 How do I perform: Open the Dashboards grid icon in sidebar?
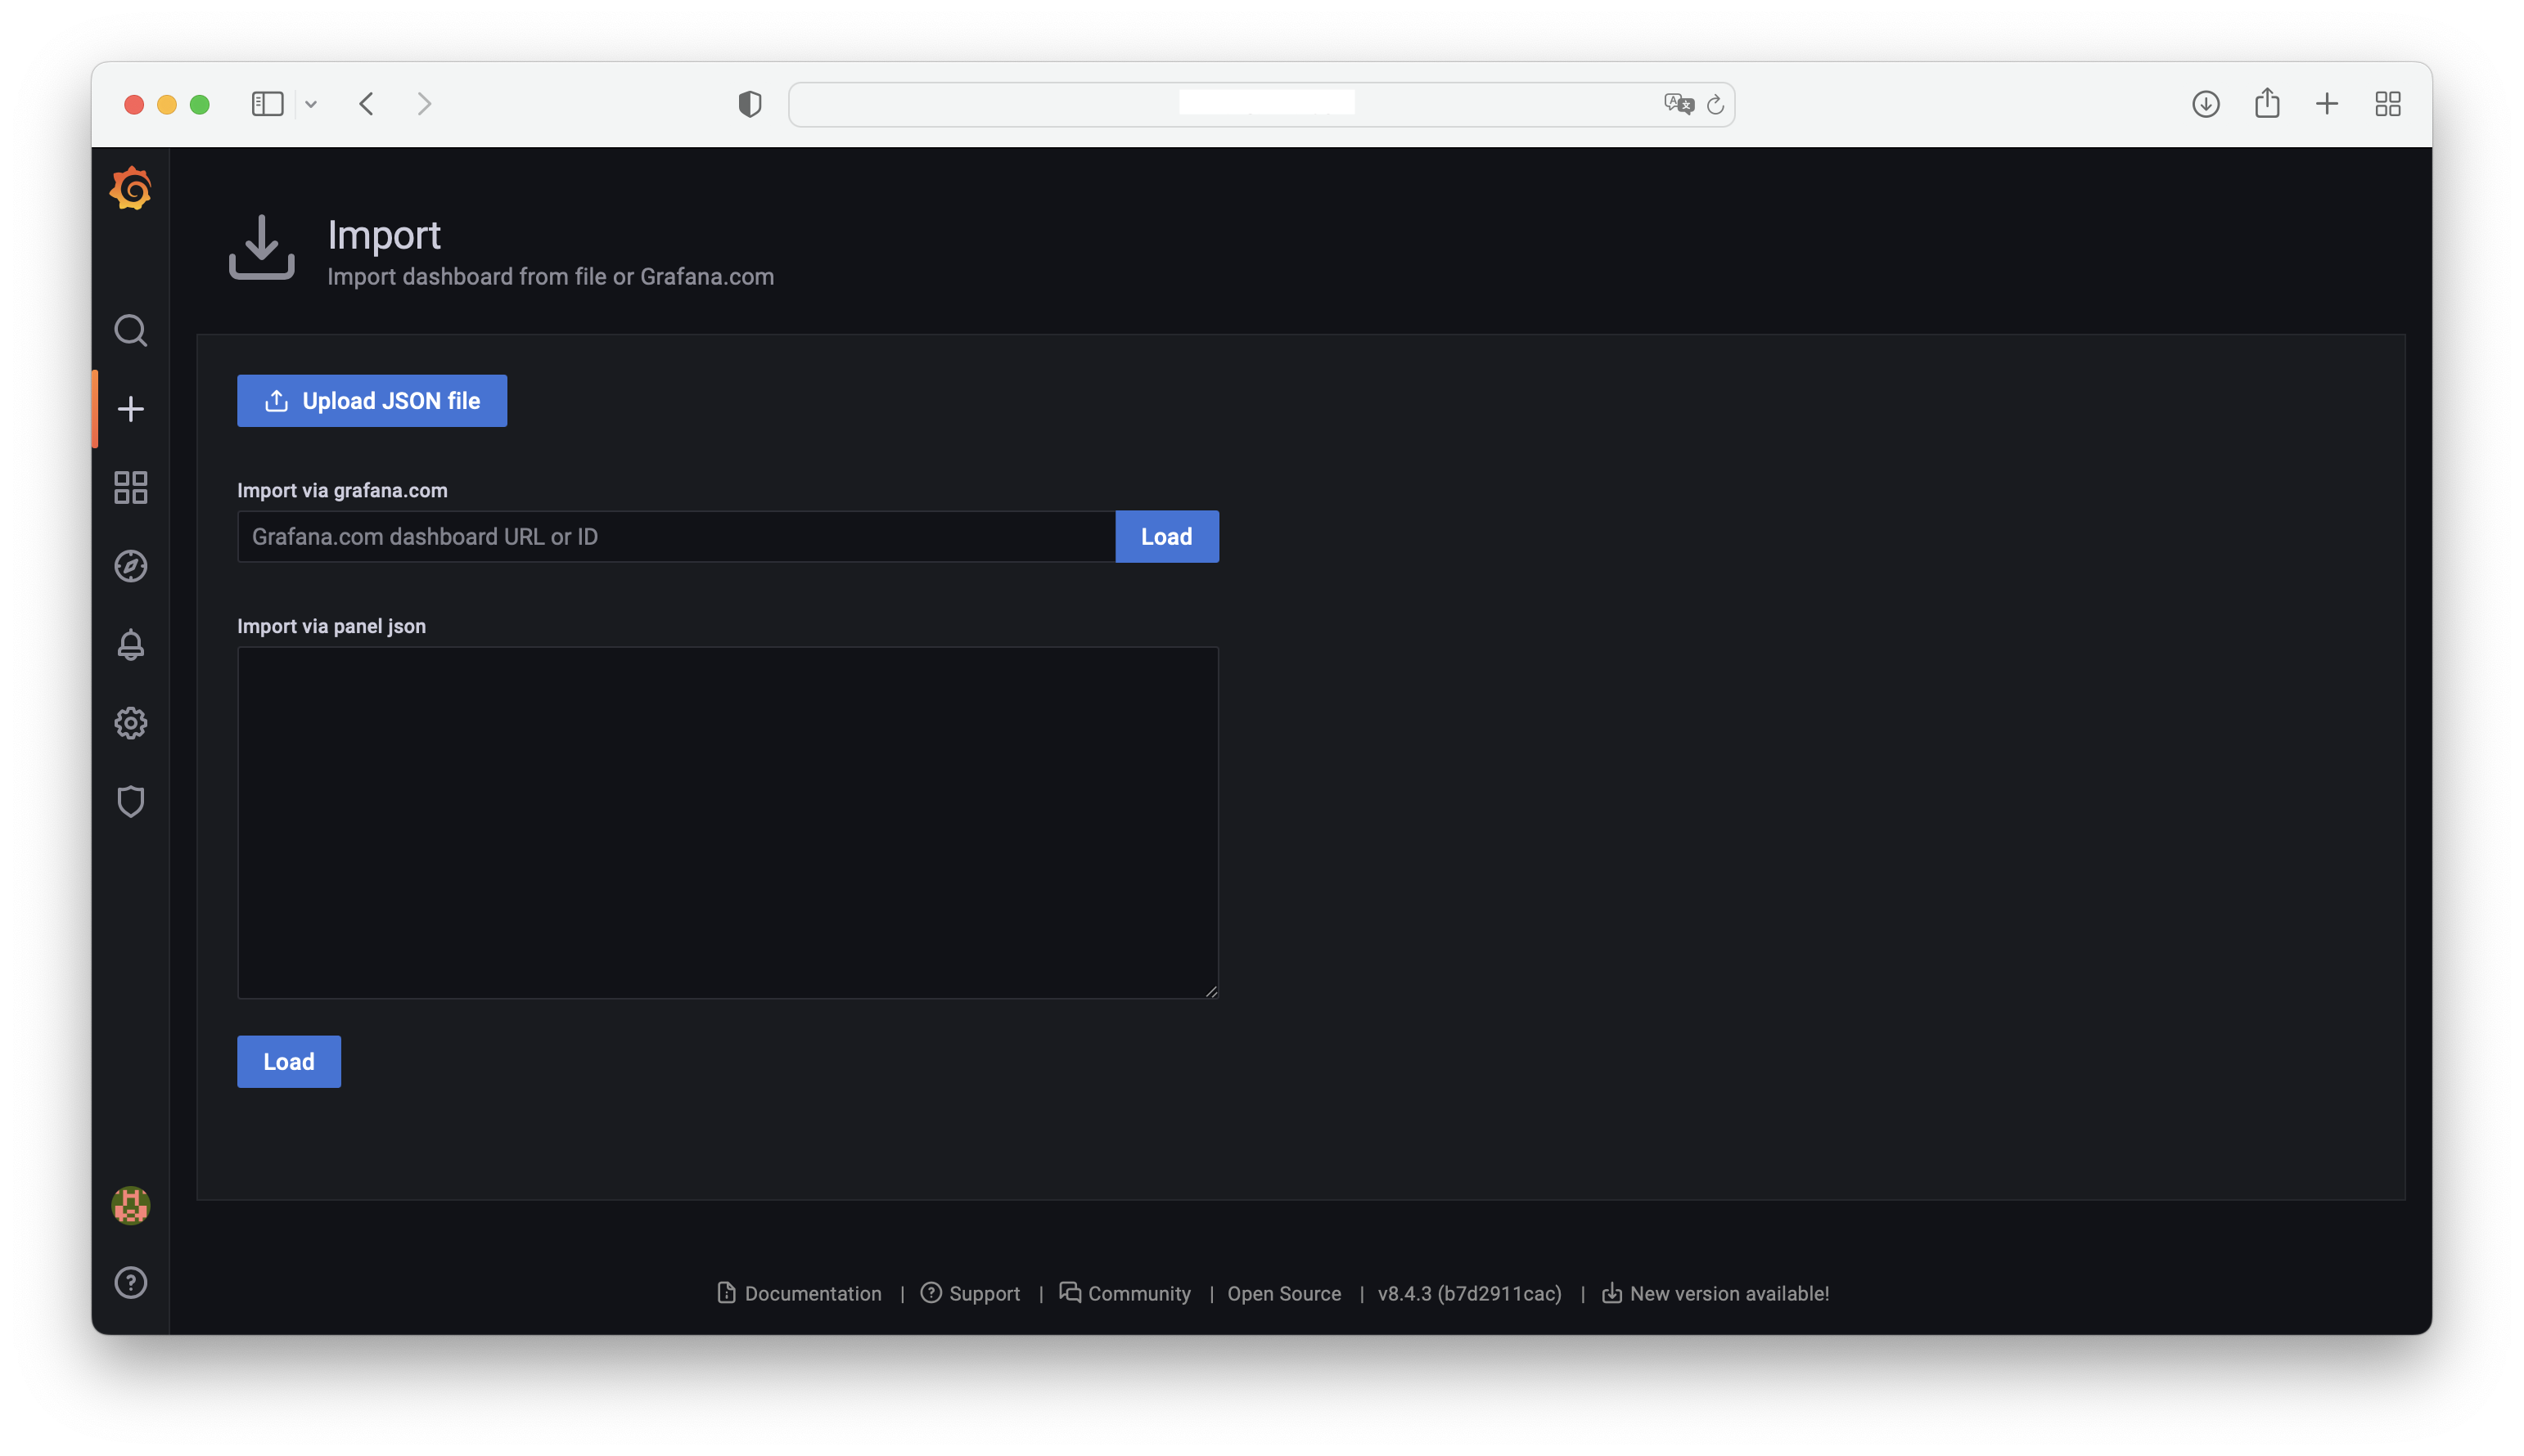(130, 487)
